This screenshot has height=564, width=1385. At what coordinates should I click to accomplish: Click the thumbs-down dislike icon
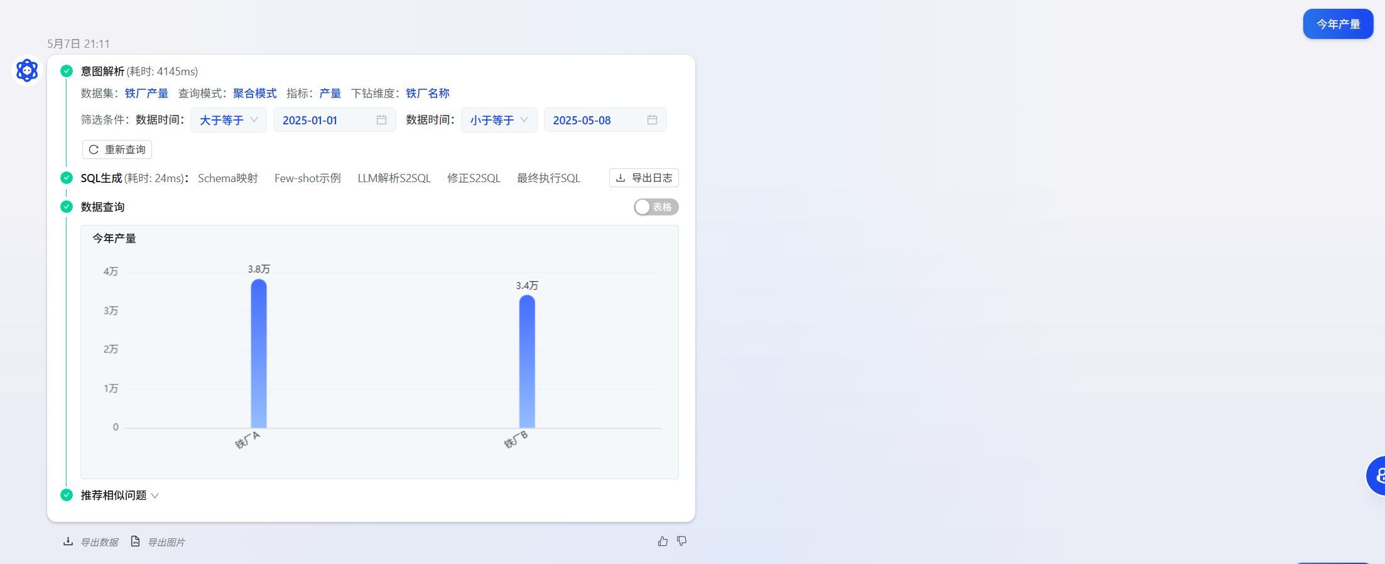[x=682, y=541]
